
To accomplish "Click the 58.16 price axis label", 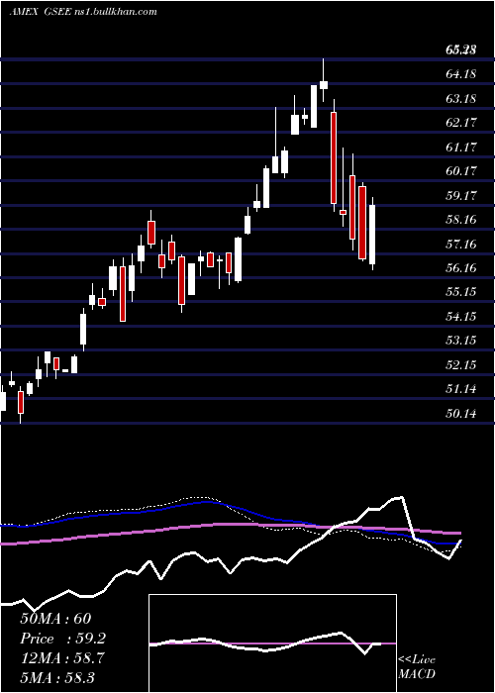I will [x=461, y=219].
